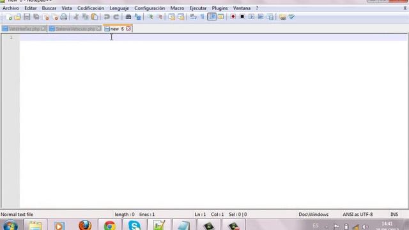
Task: Click the Normal text file status entry
Action: (17, 215)
